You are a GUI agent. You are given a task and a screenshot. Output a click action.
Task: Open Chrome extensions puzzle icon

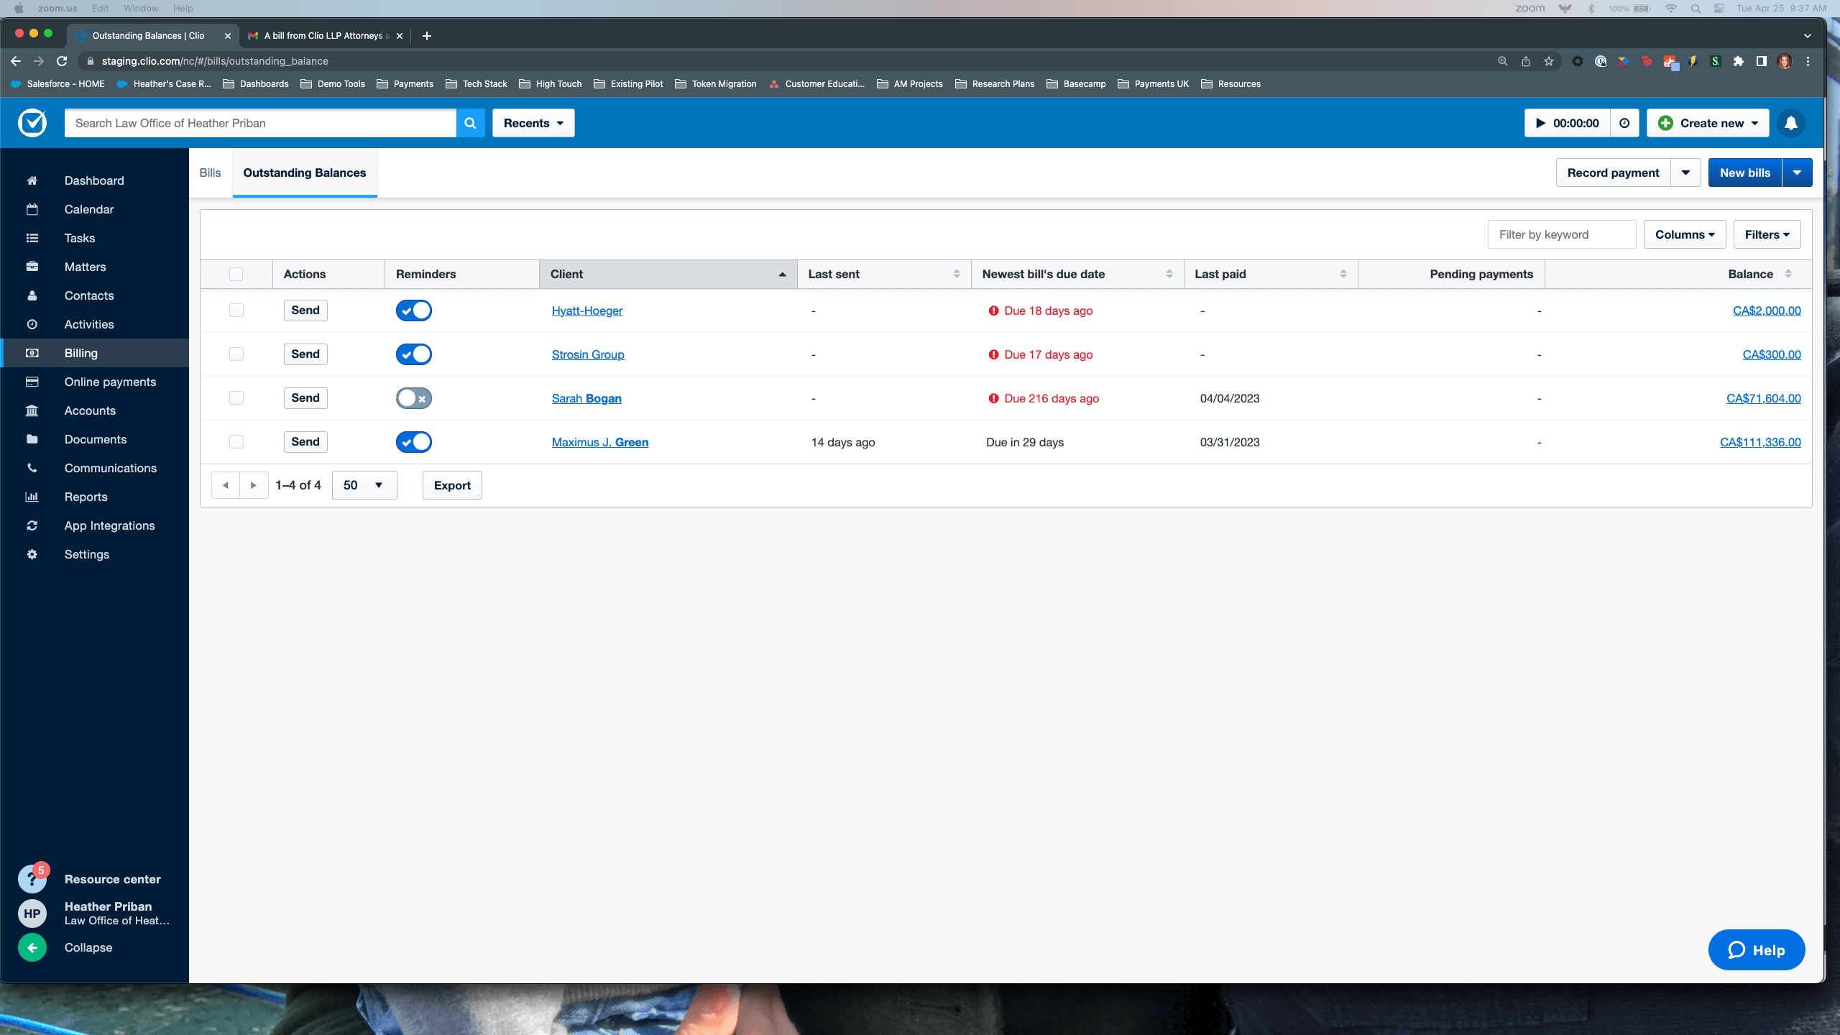click(x=1738, y=61)
